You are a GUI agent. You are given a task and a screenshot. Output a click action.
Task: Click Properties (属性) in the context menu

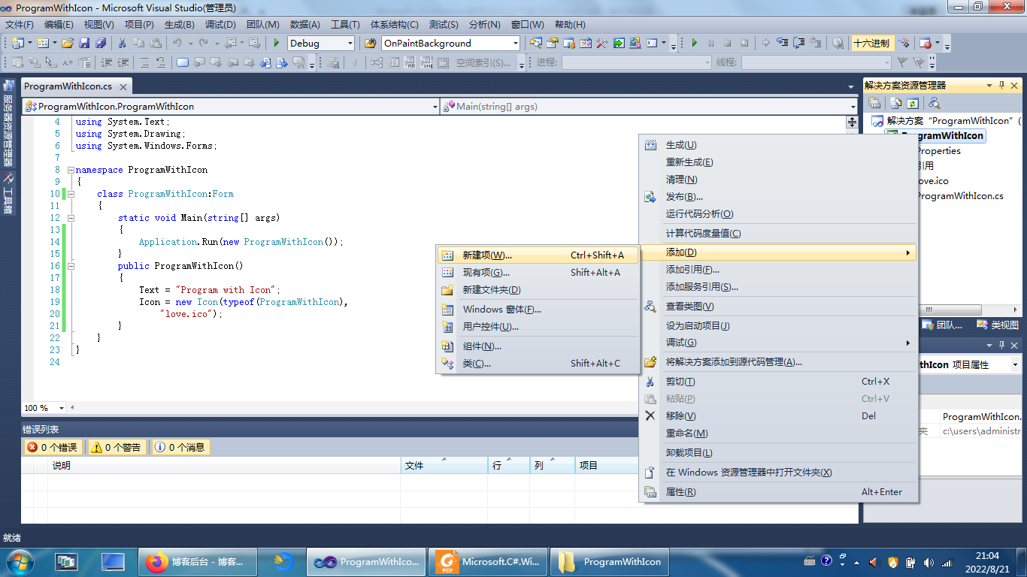point(778,492)
